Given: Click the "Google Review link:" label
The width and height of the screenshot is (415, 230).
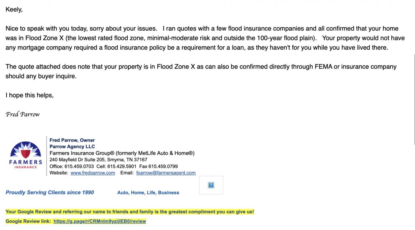Looking at the screenshot, I should click(x=28, y=221).
